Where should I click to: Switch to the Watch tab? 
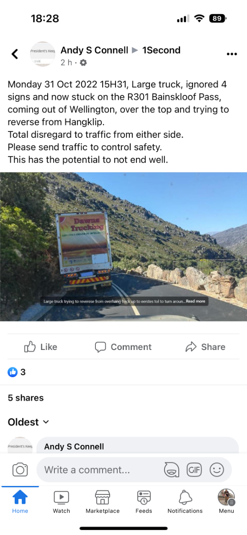(x=62, y=501)
